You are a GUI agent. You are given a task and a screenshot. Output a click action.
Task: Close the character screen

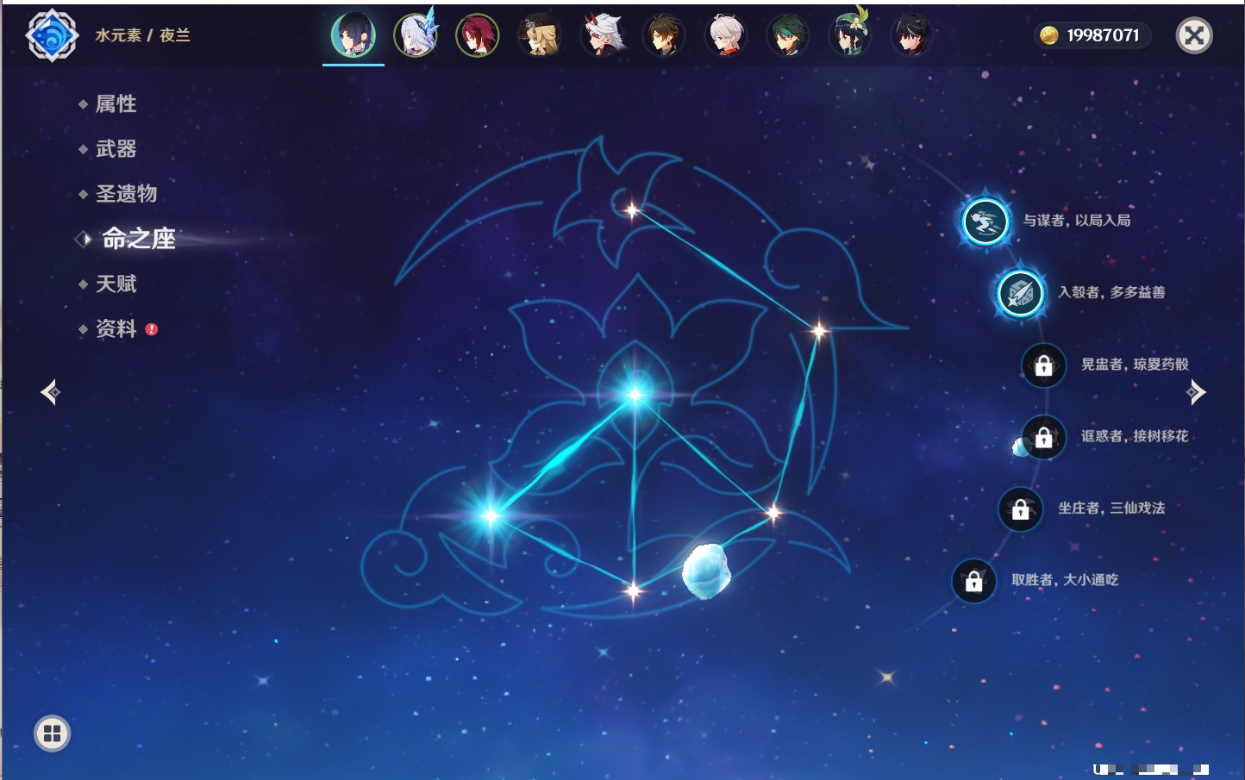1194,35
